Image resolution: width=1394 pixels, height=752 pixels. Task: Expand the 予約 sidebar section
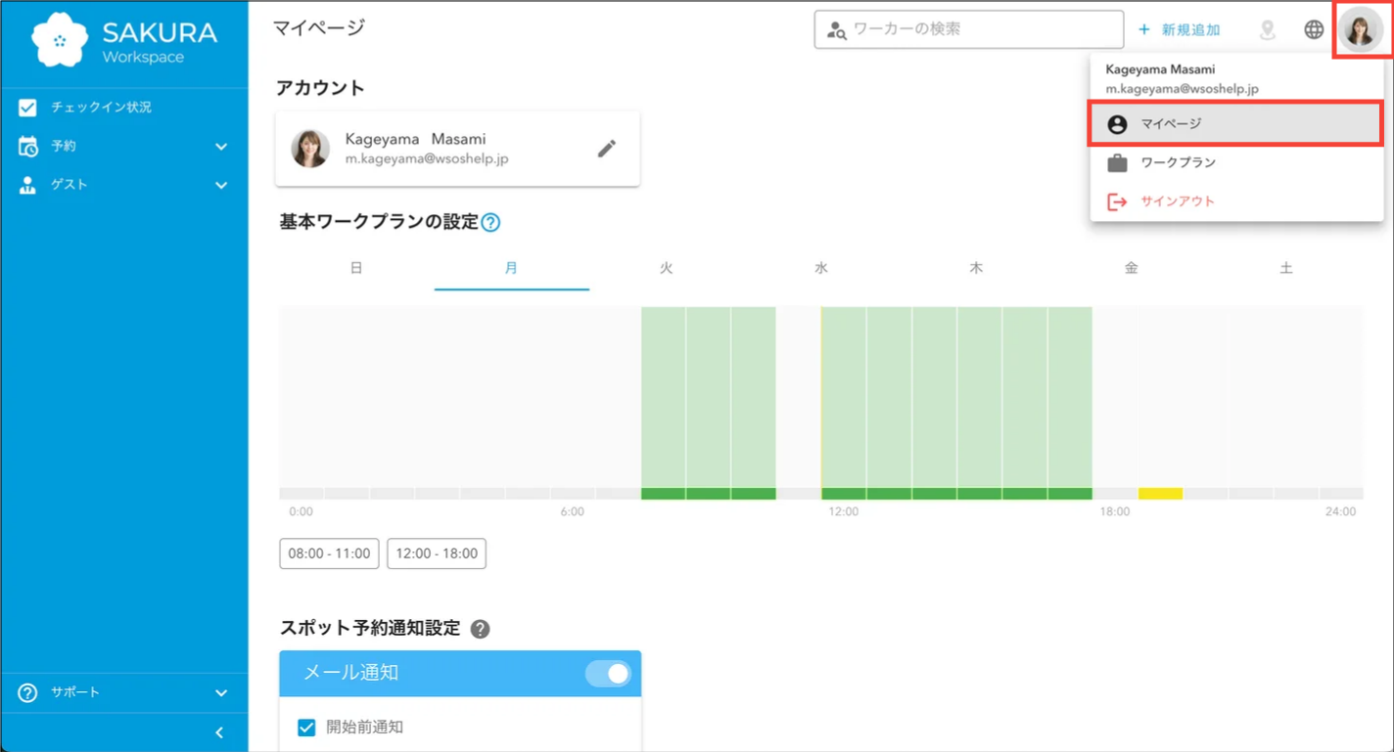pyautogui.click(x=221, y=146)
